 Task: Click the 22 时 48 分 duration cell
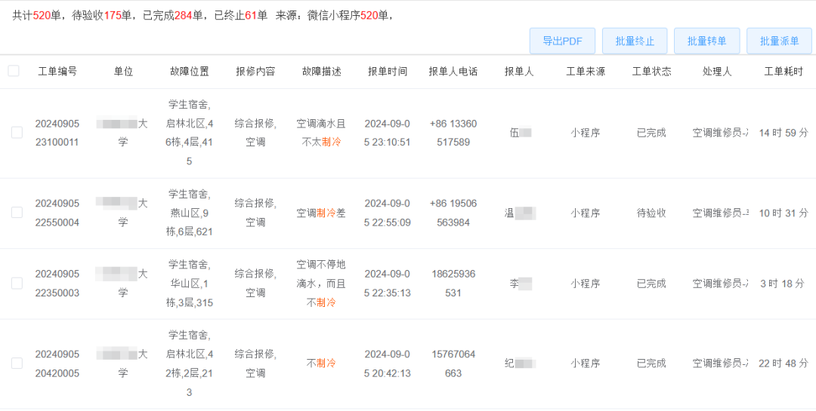tap(784, 363)
